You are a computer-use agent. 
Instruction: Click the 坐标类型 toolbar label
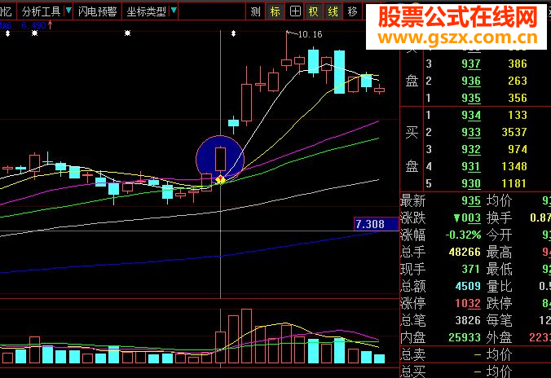(146, 11)
